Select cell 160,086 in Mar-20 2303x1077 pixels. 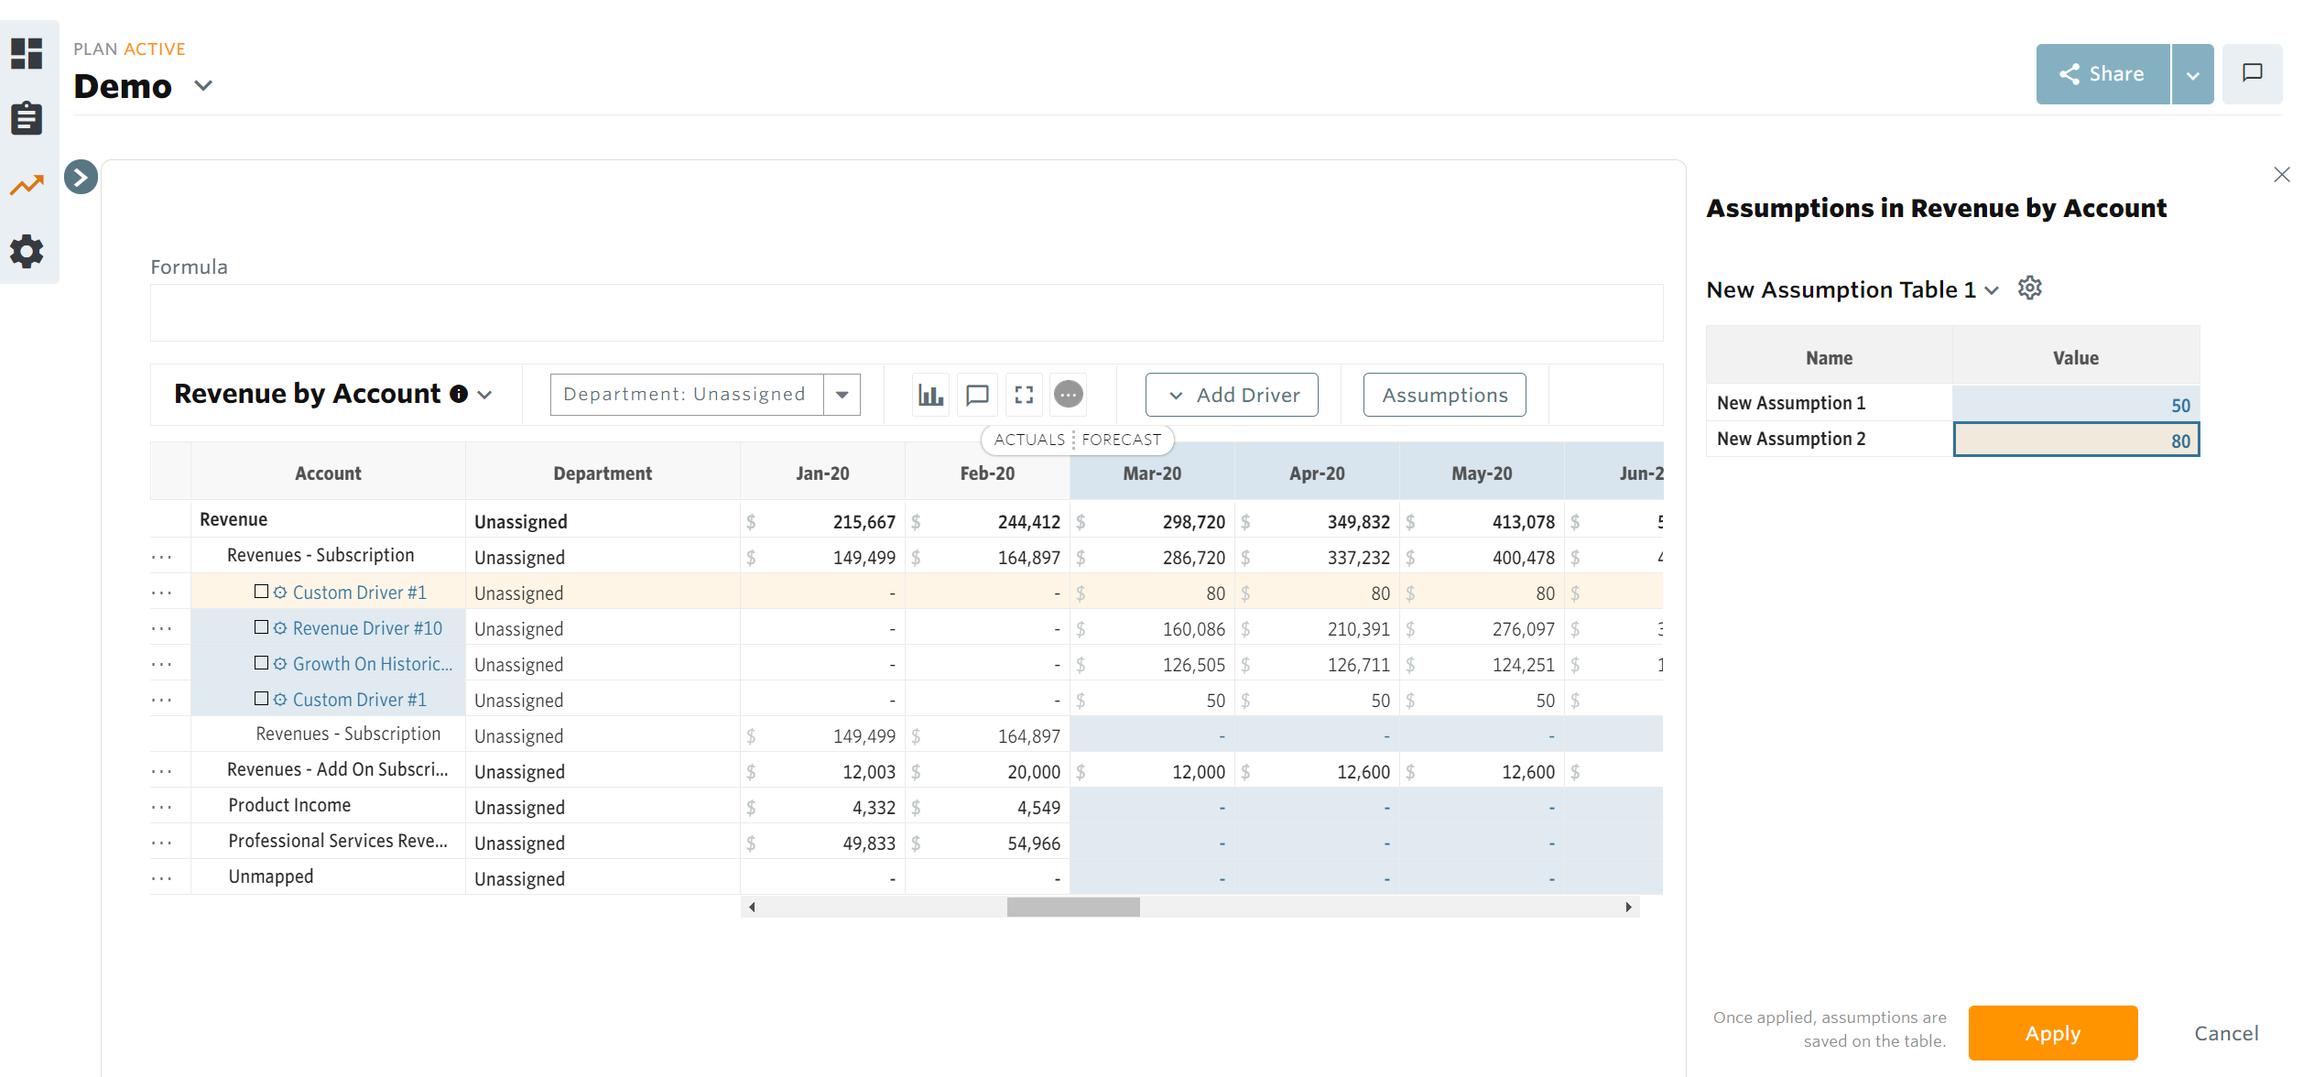1152,628
